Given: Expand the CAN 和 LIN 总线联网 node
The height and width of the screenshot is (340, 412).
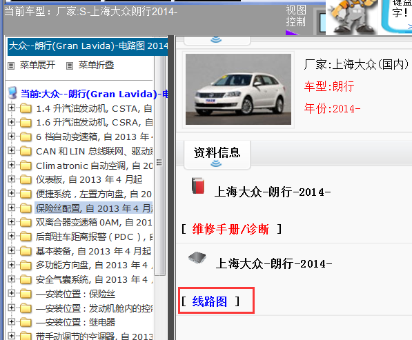Looking at the screenshot, I should tap(11, 150).
